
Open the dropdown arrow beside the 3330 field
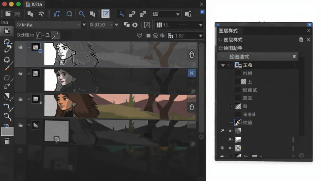[x=116, y=25]
